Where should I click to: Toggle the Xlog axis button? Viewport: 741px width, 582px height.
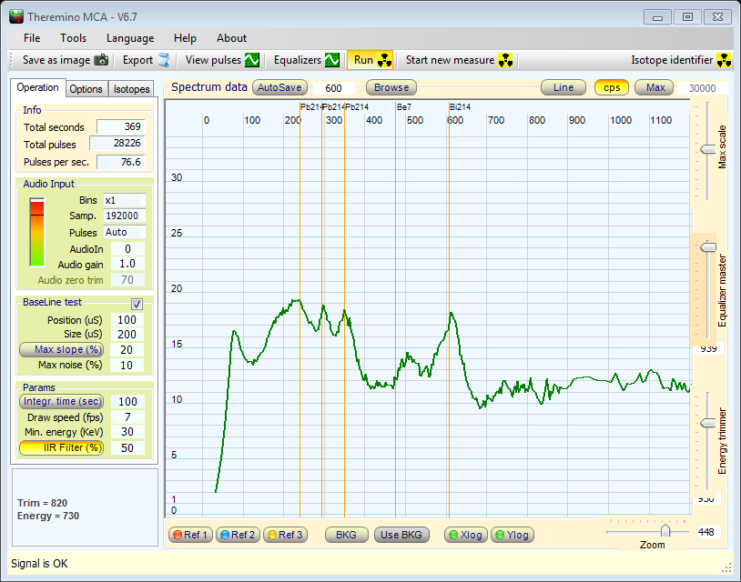tap(465, 535)
